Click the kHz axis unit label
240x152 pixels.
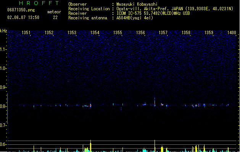pos(3,31)
